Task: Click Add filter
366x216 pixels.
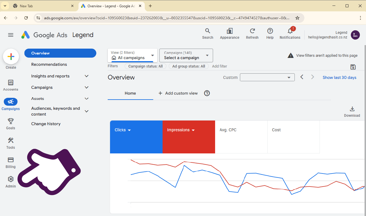Action: pos(219,66)
